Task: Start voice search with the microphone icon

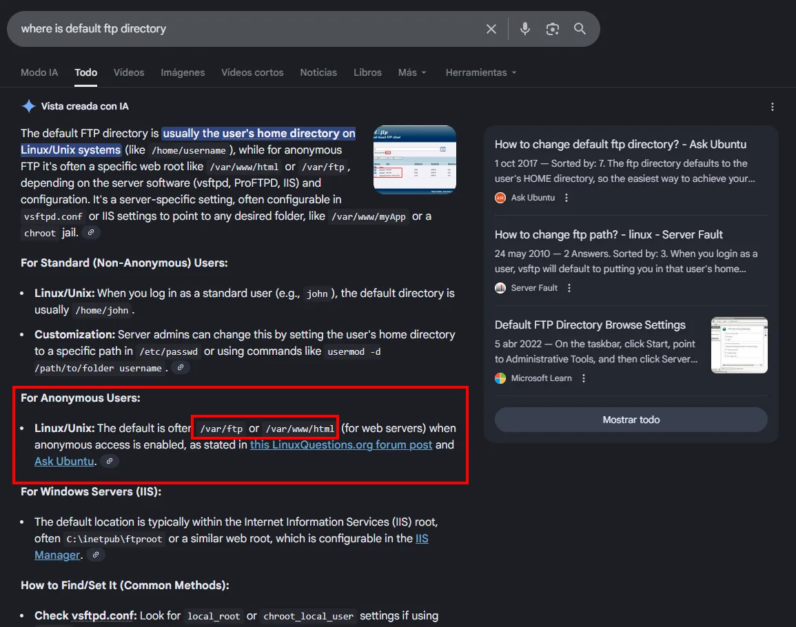Action: pyautogui.click(x=525, y=29)
